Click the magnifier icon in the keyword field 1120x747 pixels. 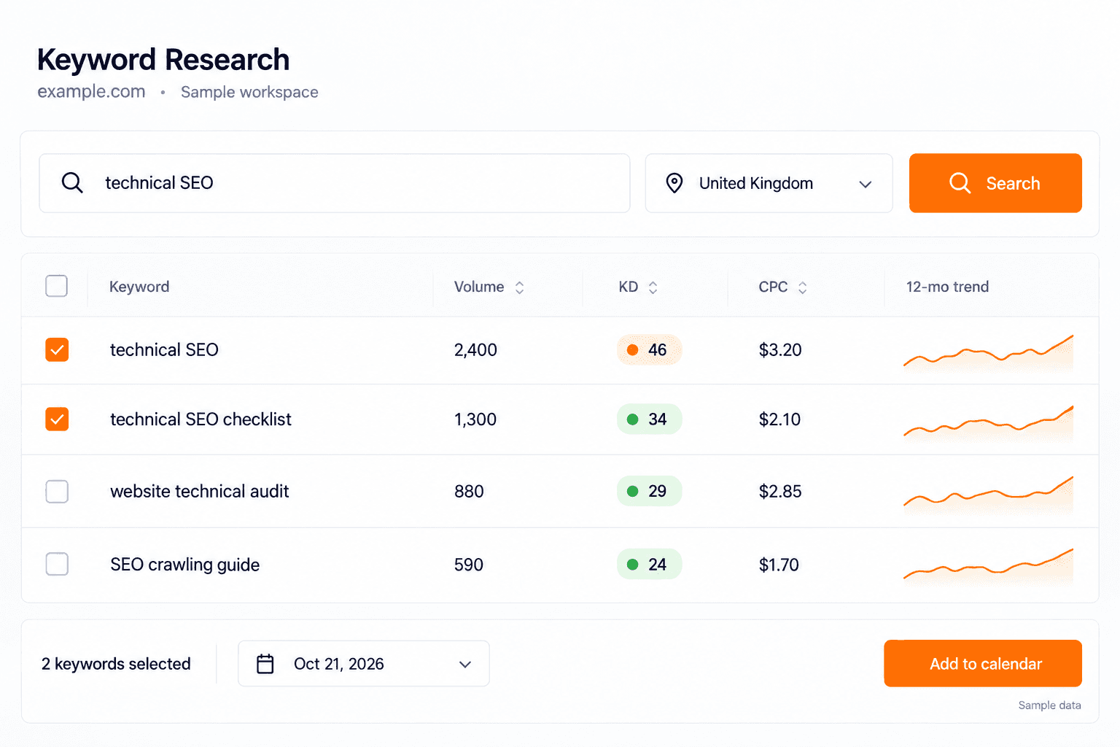(72, 182)
